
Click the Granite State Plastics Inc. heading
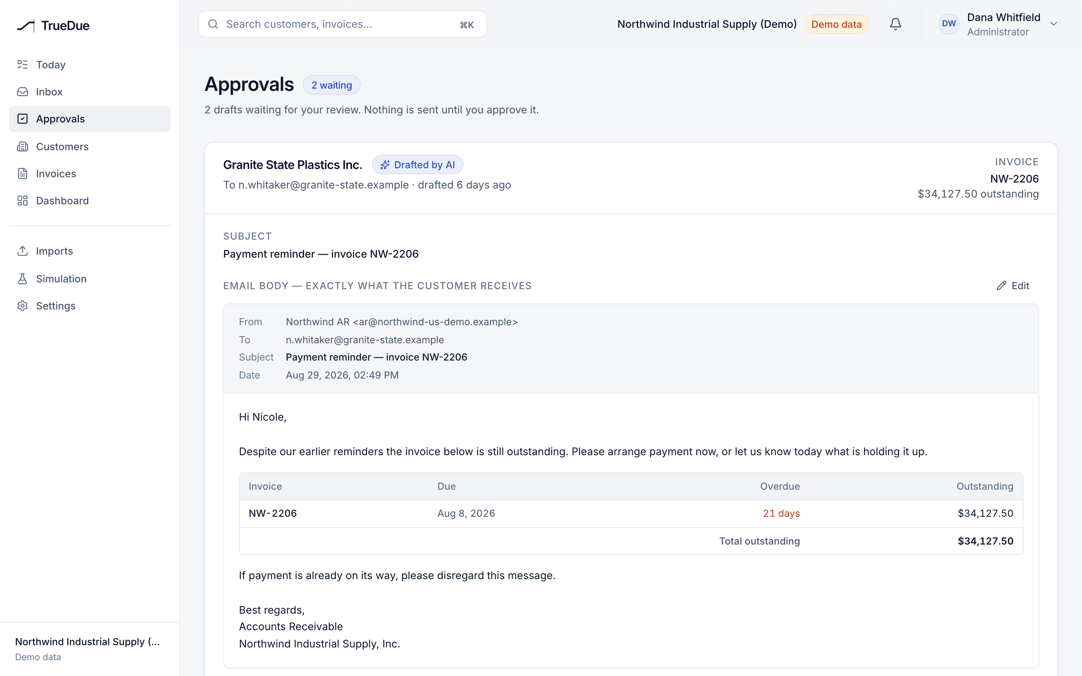click(x=292, y=165)
